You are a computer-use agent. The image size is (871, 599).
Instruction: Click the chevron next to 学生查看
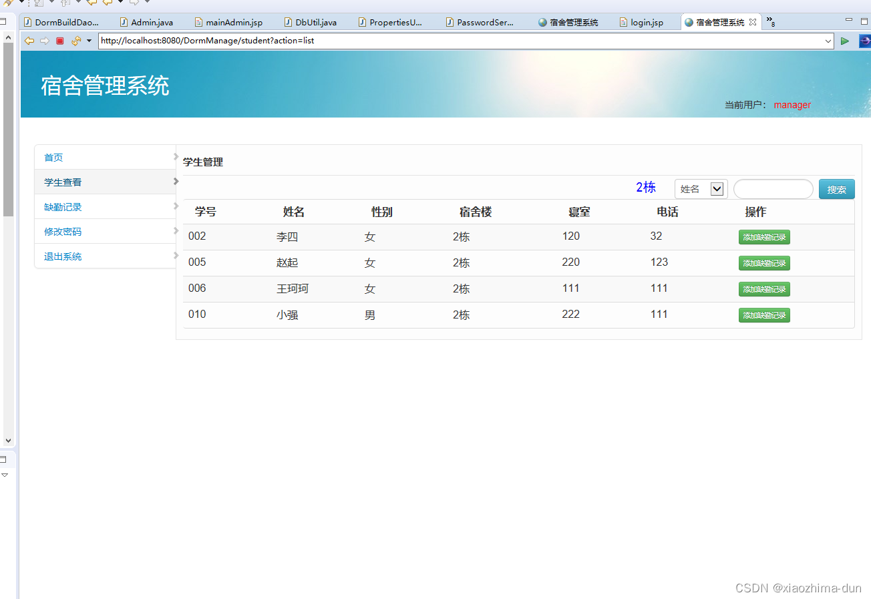tap(176, 181)
